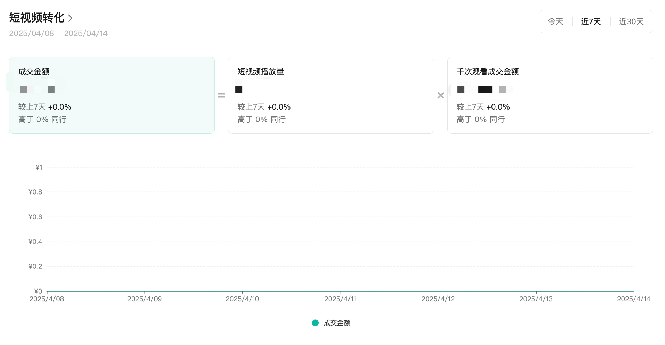Click the teal legend dot for 成交金额
The height and width of the screenshot is (345, 665).
pyautogui.click(x=315, y=323)
